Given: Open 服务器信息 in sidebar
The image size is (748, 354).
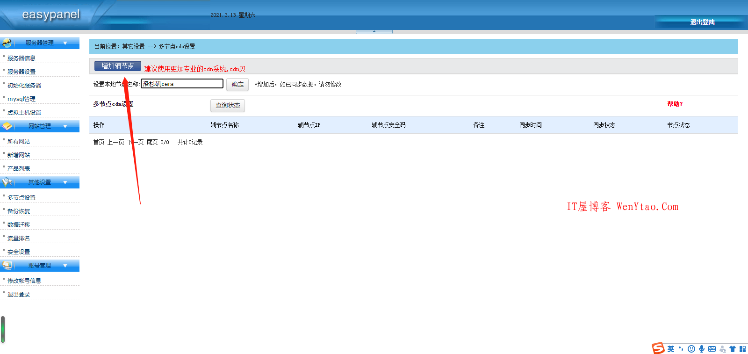Looking at the screenshot, I should click(22, 58).
